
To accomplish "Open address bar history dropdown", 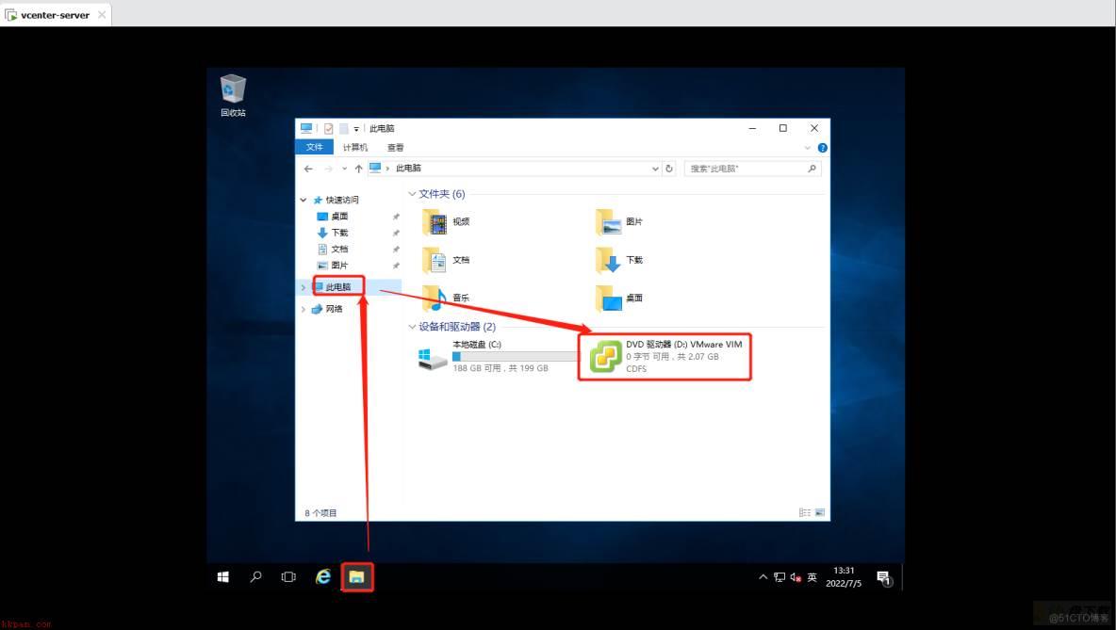I will pos(655,169).
